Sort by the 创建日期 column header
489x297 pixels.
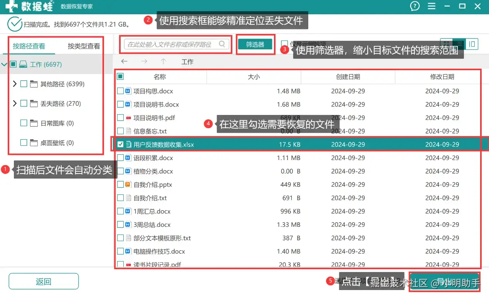click(x=348, y=77)
